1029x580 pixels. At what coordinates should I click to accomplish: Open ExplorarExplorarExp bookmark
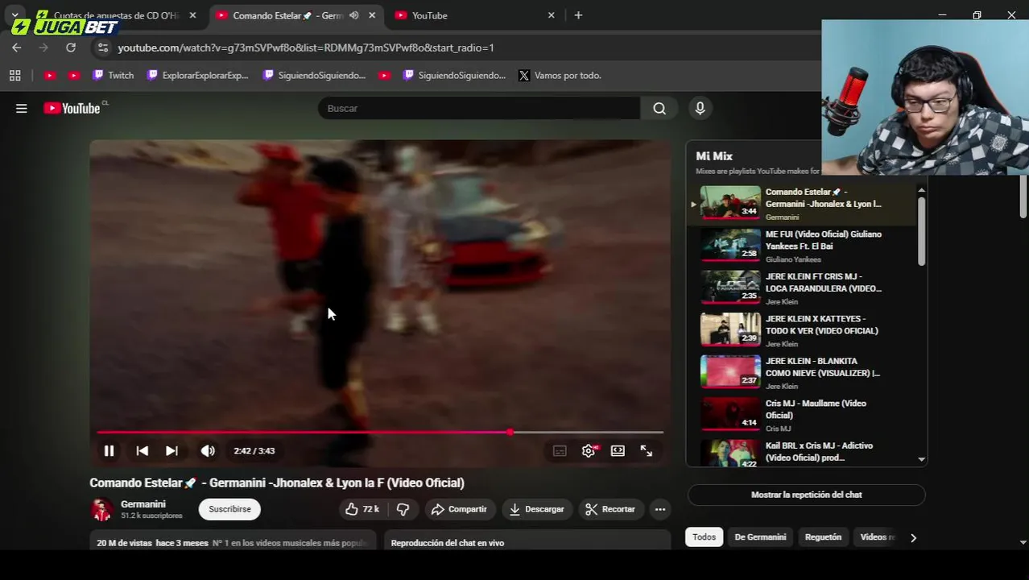click(x=198, y=75)
